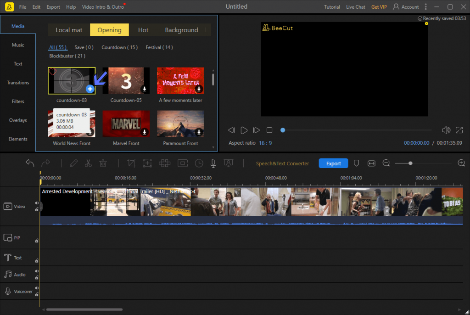The height and width of the screenshot is (315, 470).
Task: Select the scissors split tool
Action: coord(88,163)
